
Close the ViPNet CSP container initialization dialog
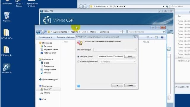point(135,37)
